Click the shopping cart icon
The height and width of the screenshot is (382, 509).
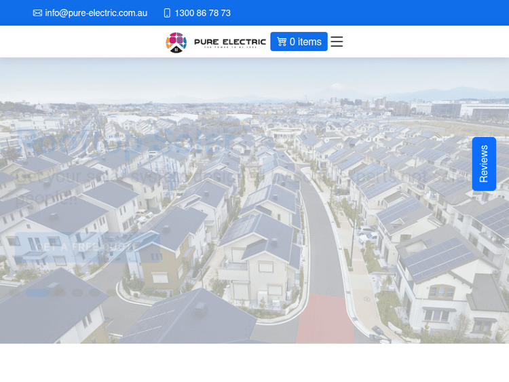click(282, 42)
